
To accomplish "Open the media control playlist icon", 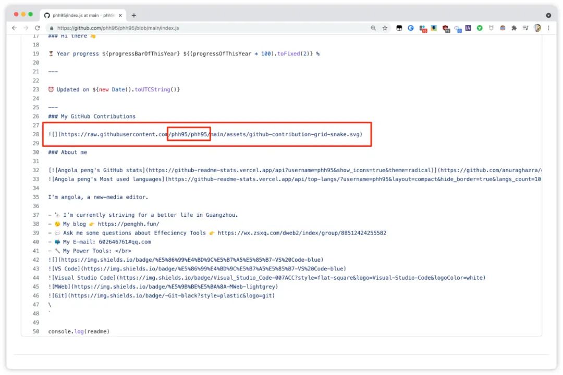I will [x=525, y=28].
